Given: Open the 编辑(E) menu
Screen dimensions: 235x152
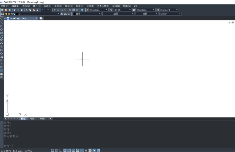Looking at the screenshot, I should (x=15, y=6).
